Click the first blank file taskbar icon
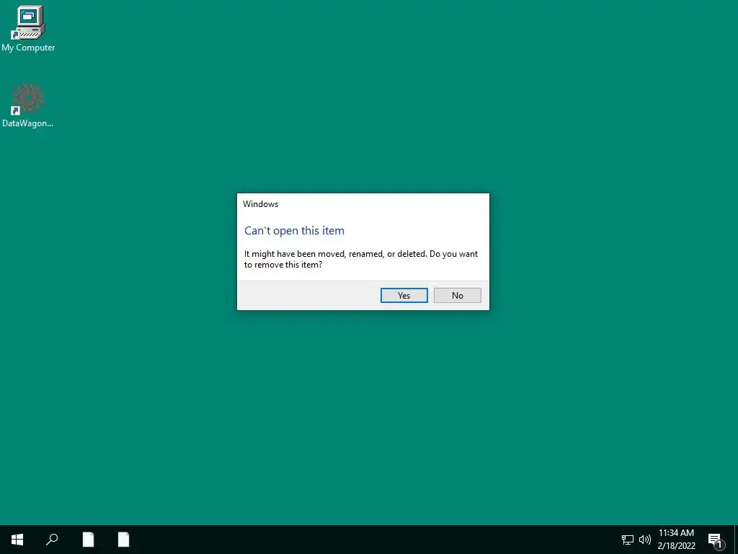Image resolution: width=738 pixels, height=554 pixels. [88, 540]
